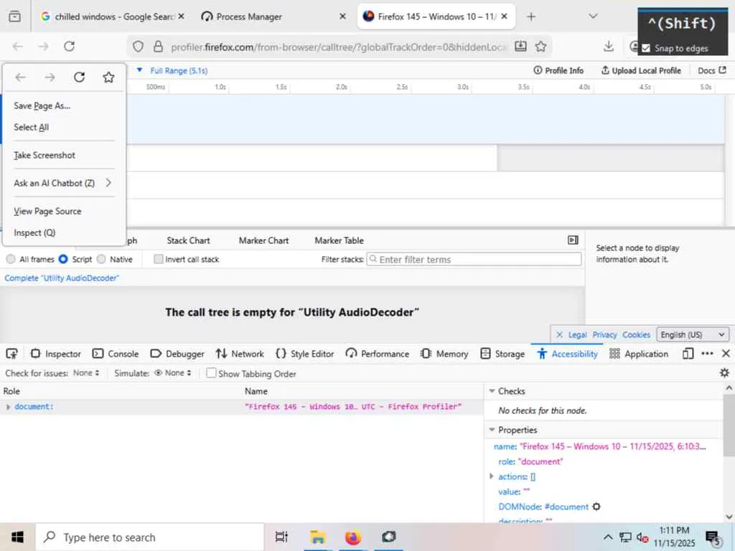735x551 pixels.
Task: Select the All frames radio button
Action: click(11, 259)
